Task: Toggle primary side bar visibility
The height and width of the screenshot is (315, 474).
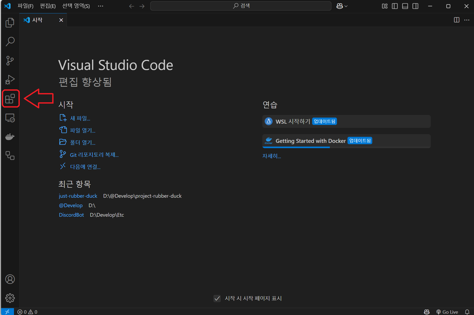Action: 395,6
